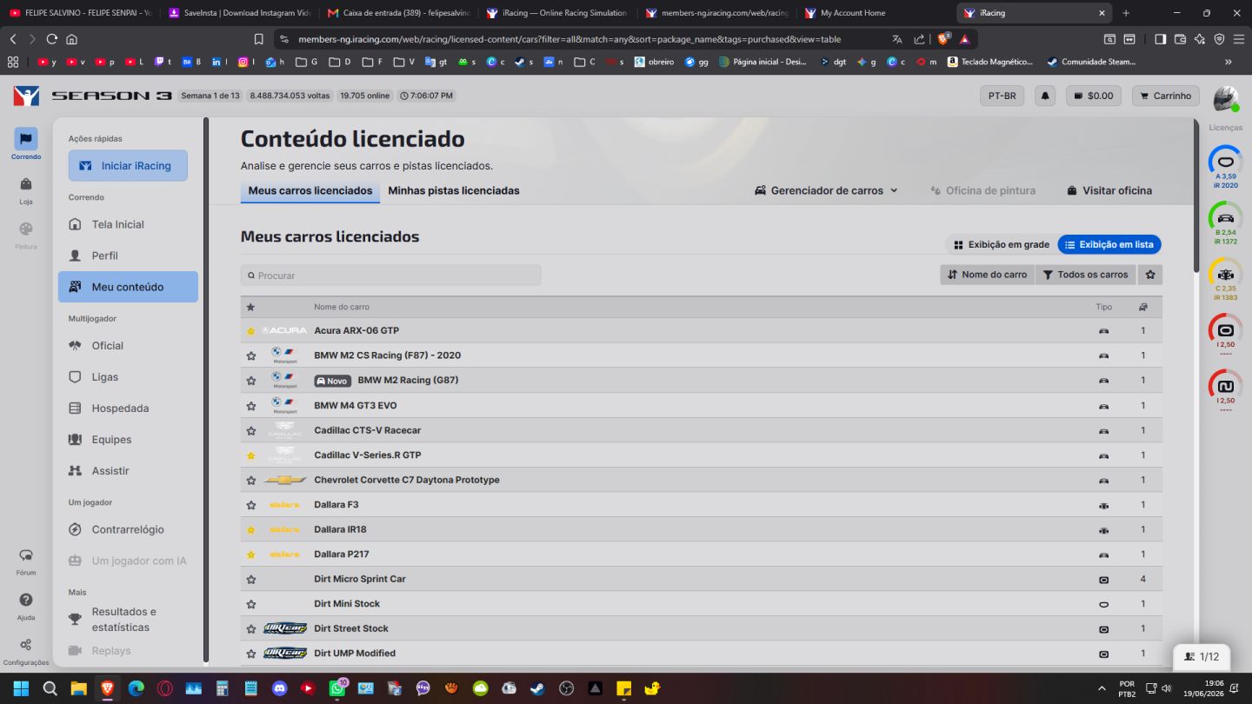Image resolution: width=1252 pixels, height=704 pixels.
Task: Open the PT-BR language selector
Action: point(1002,96)
